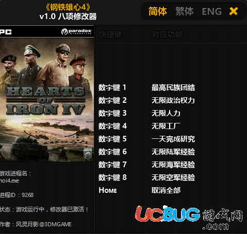This screenshot has width=247, height=234.
Task: Click 取消全部 to cancel all cheats
Action: (x=166, y=190)
